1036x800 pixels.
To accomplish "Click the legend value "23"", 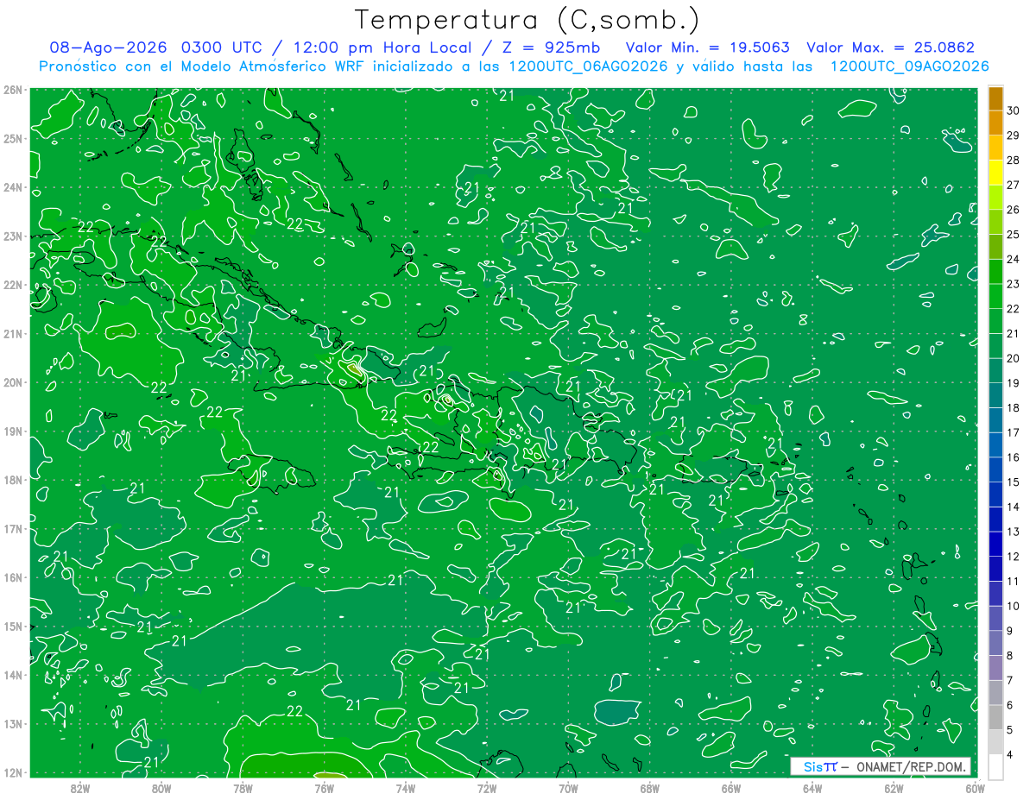I will click(x=1014, y=284).
